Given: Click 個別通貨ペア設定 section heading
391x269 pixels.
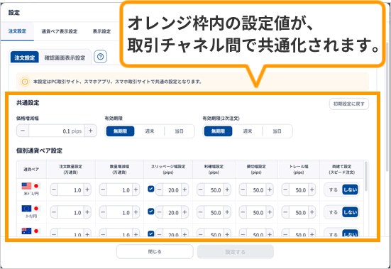Looking at the screenshot, I should tap(40, 151).
